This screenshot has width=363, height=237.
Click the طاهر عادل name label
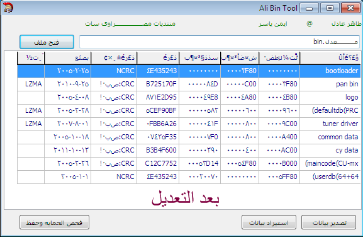347,24
